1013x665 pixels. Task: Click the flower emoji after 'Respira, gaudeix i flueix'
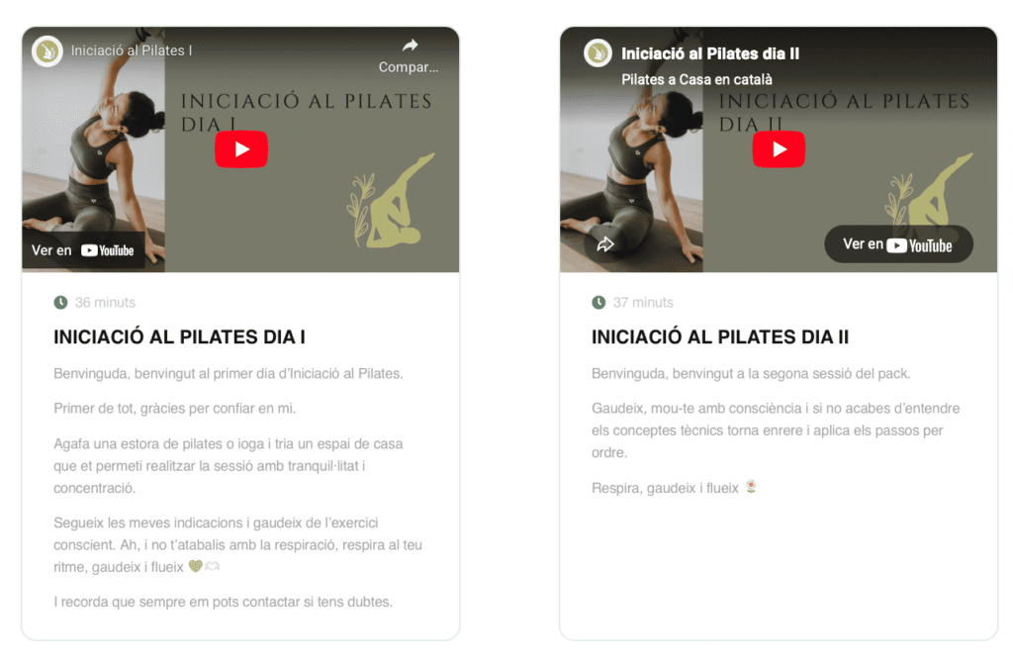click(x=751, y=487)
